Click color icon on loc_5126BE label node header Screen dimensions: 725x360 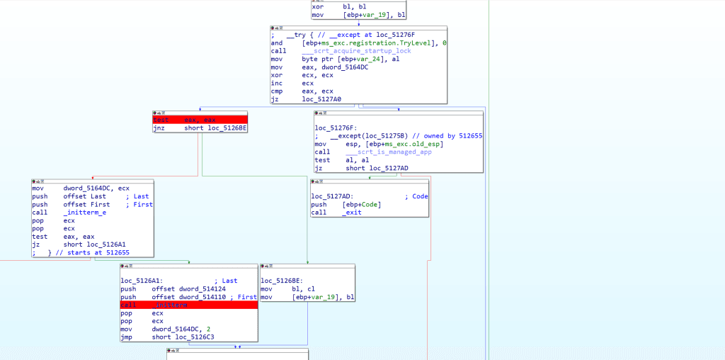tap(263, 266)
